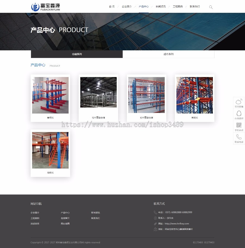The image size is (245, 248).
Task: Open 联系我们 in the top navigation
Action: (195, 7)
